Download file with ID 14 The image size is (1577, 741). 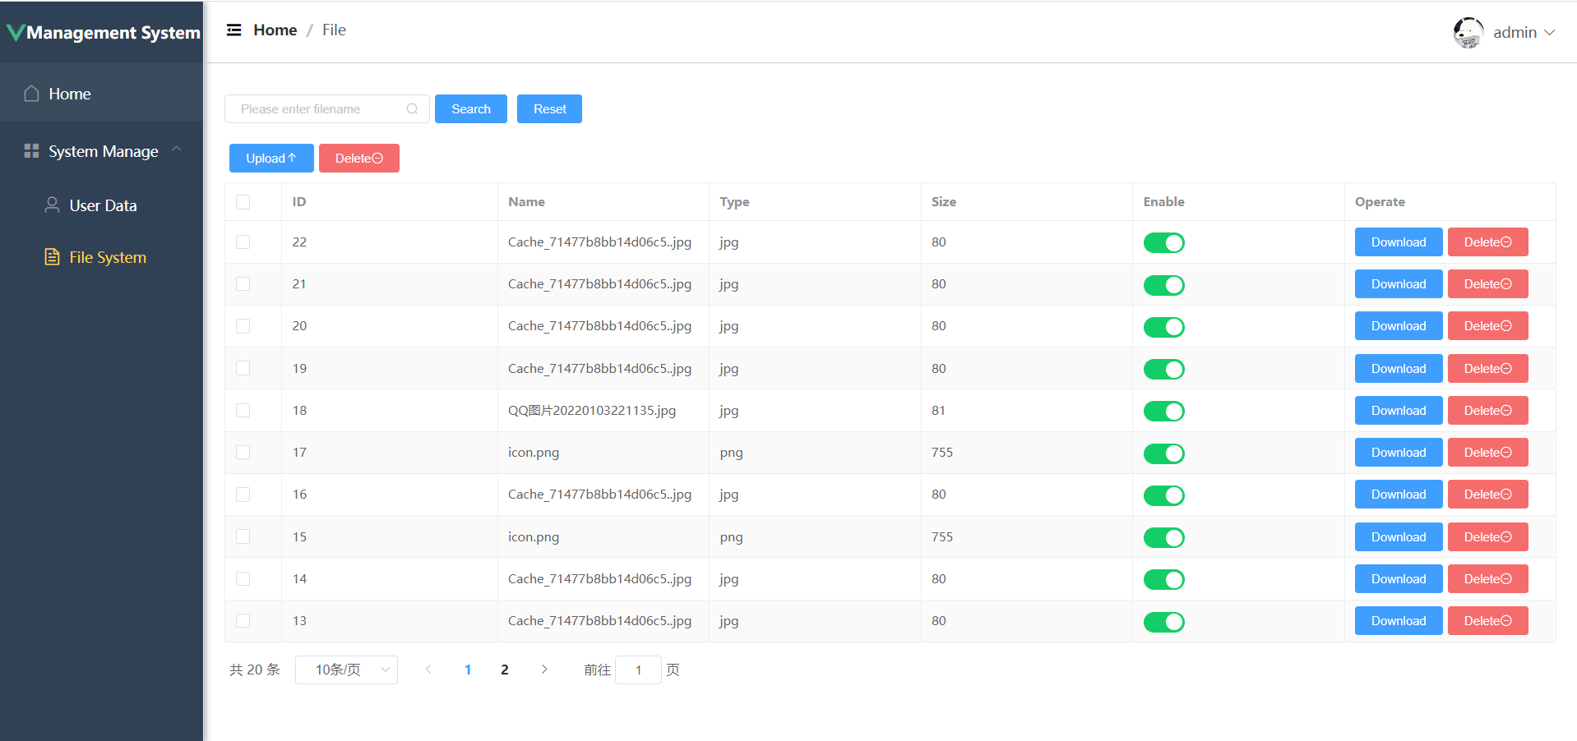coord(1399,579)
